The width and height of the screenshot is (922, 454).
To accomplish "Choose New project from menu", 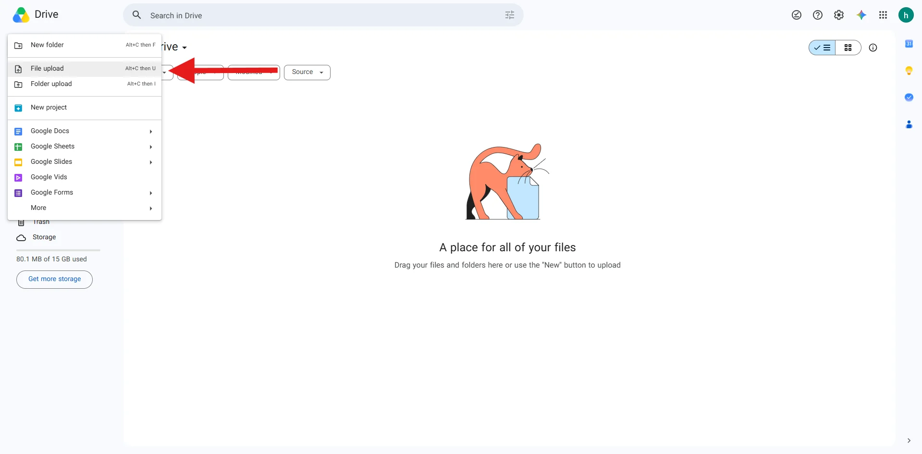I will [x=85, y=108].
